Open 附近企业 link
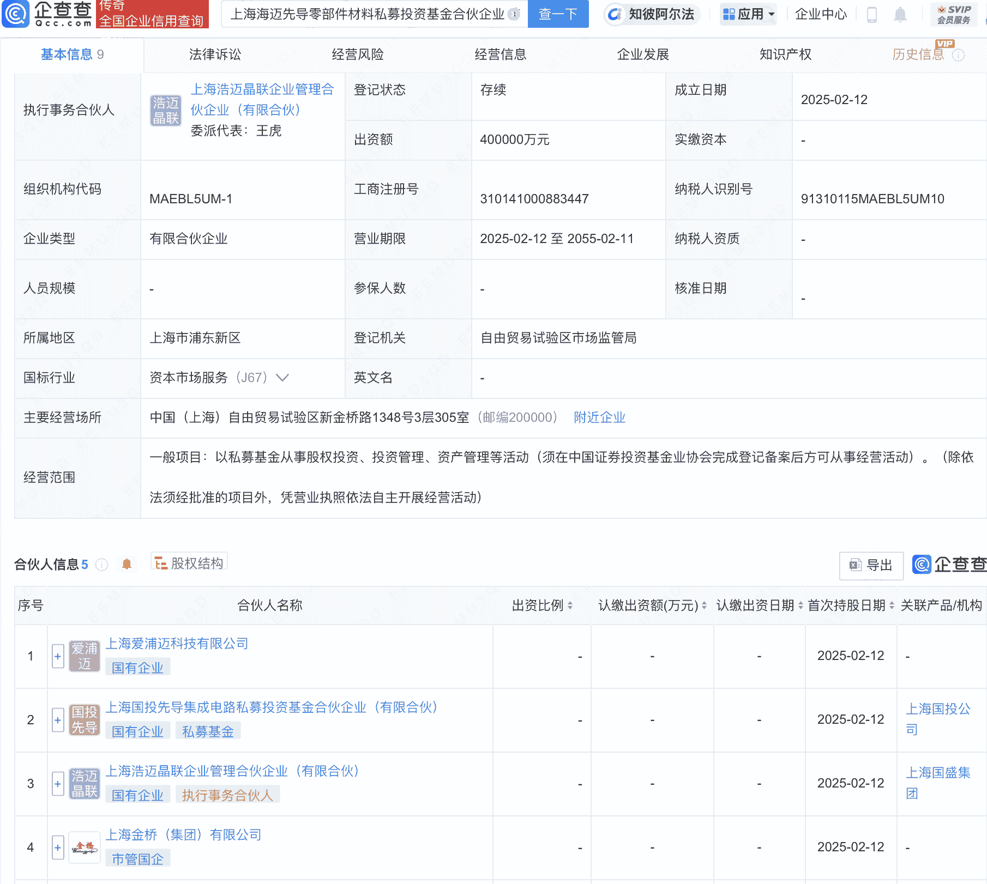The width and height of the screenshot is (987, 884). (599, 417)
